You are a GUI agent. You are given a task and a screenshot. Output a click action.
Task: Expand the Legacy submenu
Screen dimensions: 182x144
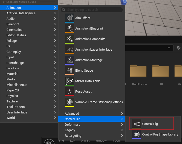click(92, 130)
